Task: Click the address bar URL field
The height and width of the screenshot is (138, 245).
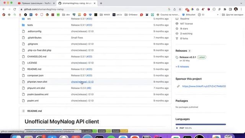Action: [94, 9]
